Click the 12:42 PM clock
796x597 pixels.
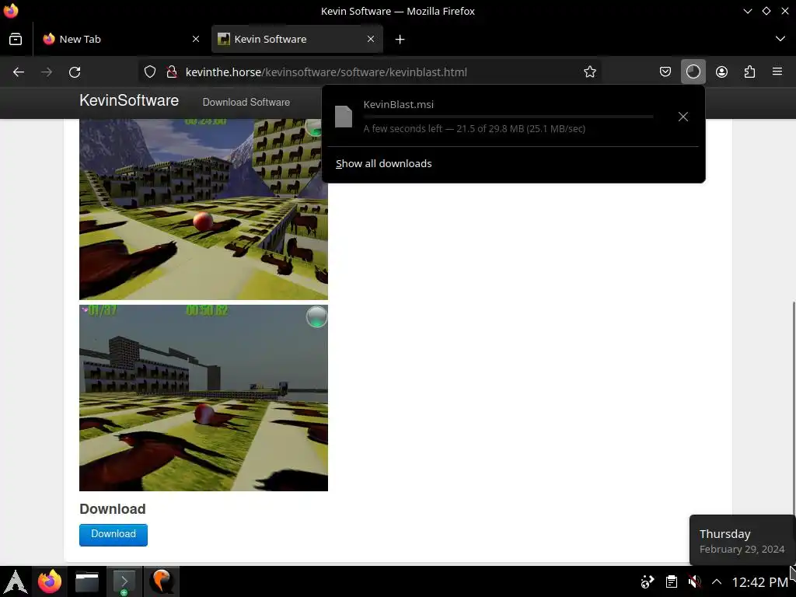point(760,581)
